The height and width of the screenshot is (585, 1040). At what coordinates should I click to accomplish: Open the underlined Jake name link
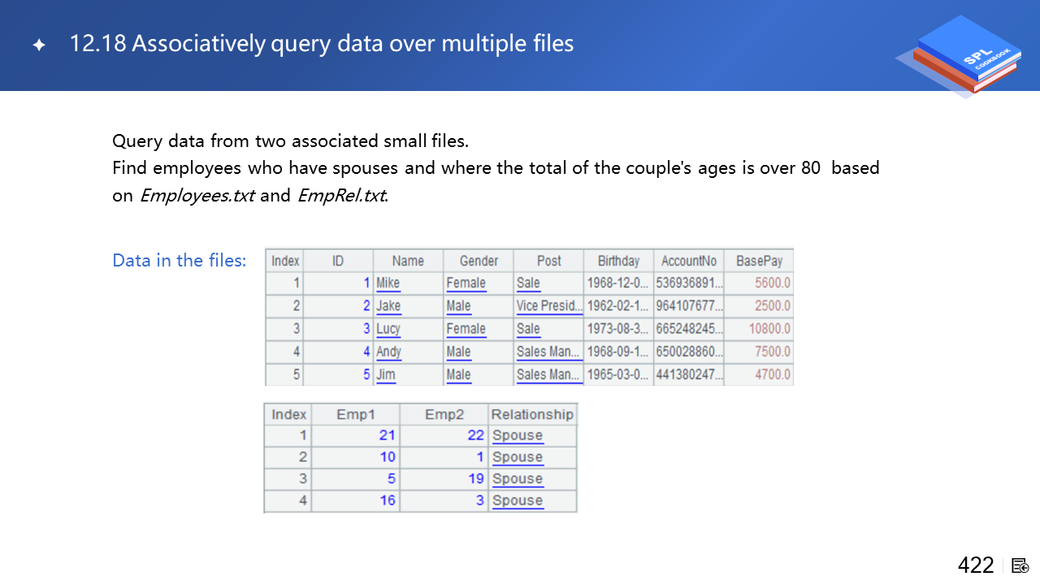[x=388, y=306]
